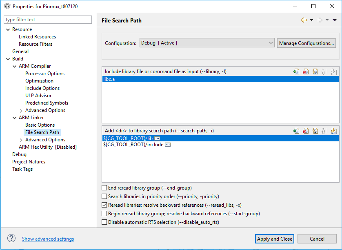
Task: Click browse button beside ${CG_TOOL_ROOT}/include
Action: (167, 145)
